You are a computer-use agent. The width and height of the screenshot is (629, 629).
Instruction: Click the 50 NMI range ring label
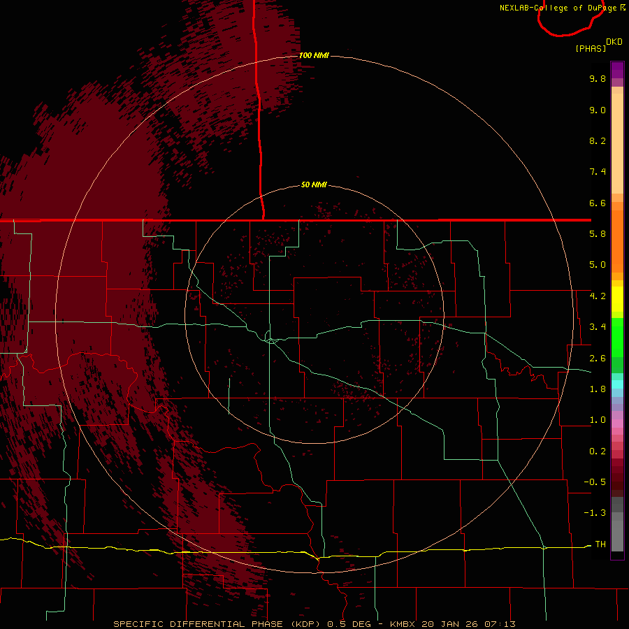point(314,185)
